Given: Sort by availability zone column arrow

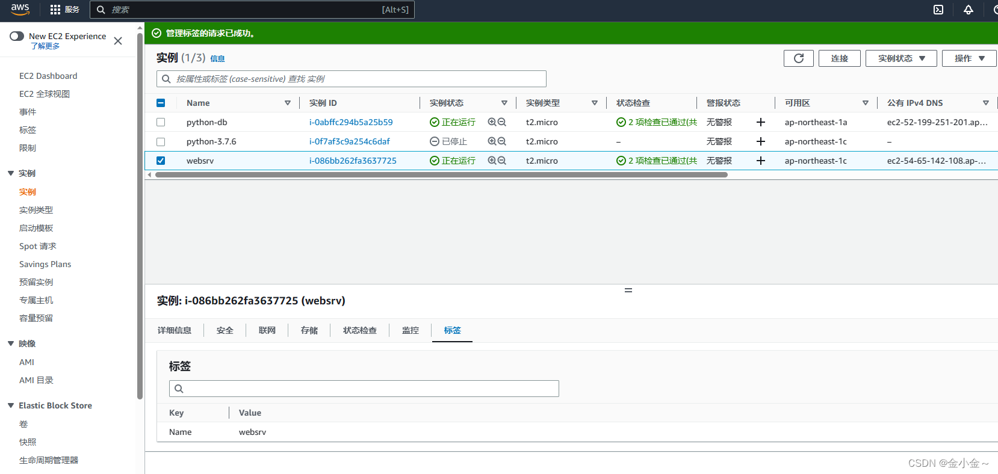Looking at the screenshot, I should (x=866, y=103).
